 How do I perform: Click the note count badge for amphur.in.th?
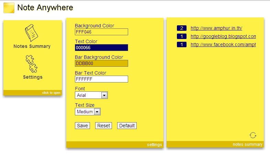coord(181,28)
